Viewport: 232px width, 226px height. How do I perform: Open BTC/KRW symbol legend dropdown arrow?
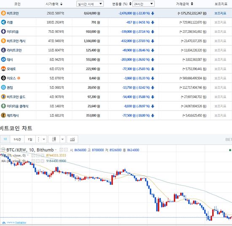point(56,150)
